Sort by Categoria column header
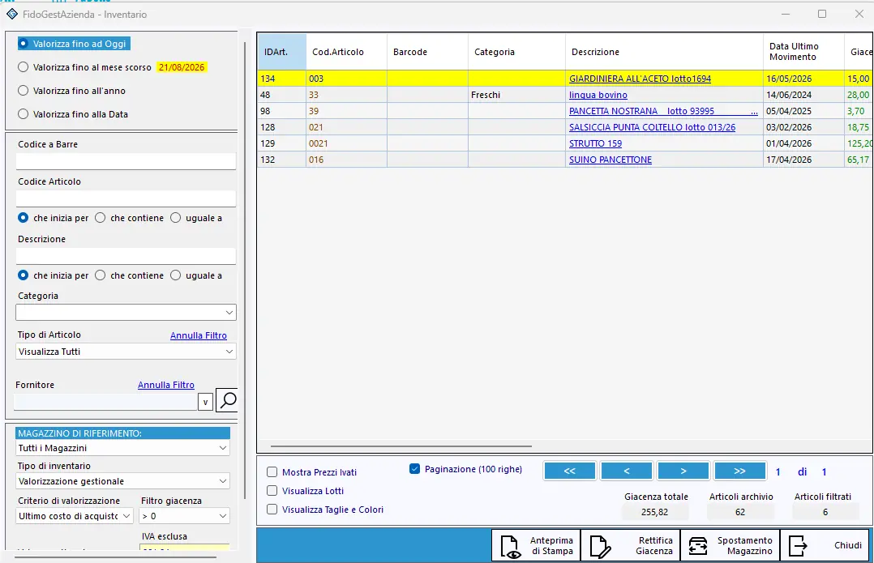This screenshot has height=563, width=874. [x=516, y=52]
